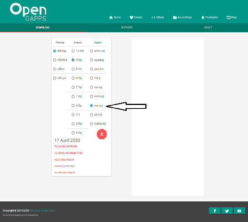The width and height of the screenshot is (248, 222).
Task: Pick the Android 8.0 radio button
Action: point(73,78)
